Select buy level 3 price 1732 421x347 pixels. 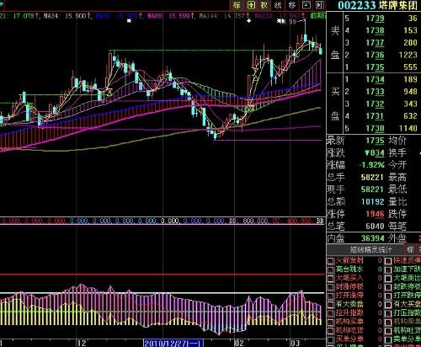[375, 104]
